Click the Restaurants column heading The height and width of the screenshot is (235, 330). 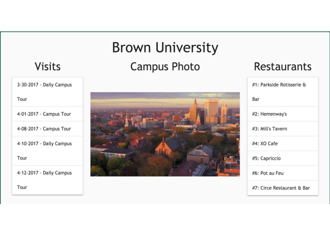(x=283, y=67)
